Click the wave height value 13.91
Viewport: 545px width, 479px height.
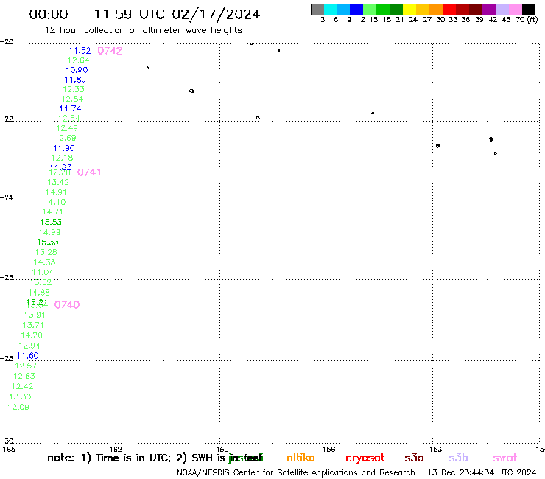click(35, 315)
